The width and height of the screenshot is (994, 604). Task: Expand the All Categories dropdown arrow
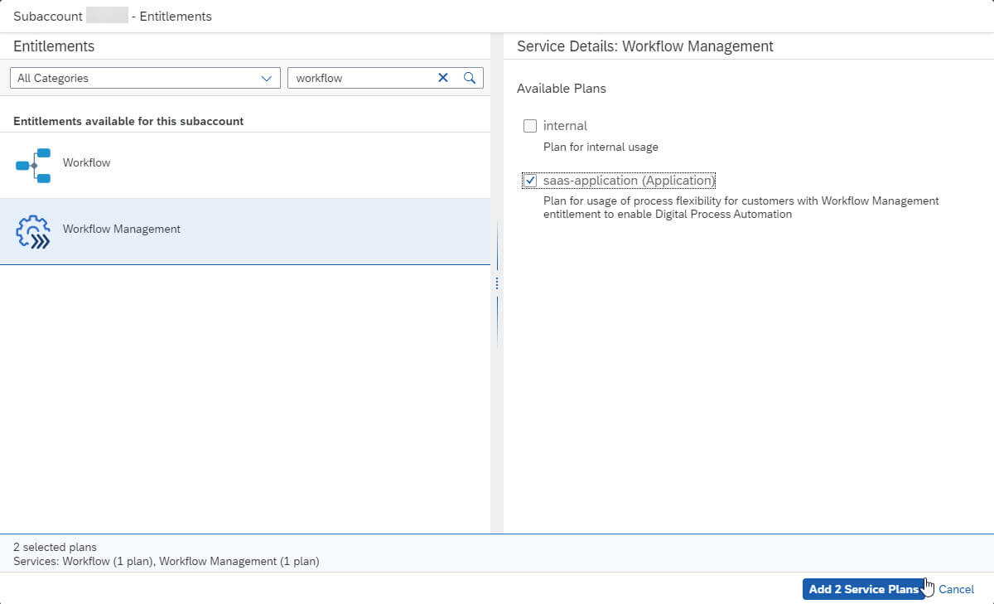tap(266, 78)
